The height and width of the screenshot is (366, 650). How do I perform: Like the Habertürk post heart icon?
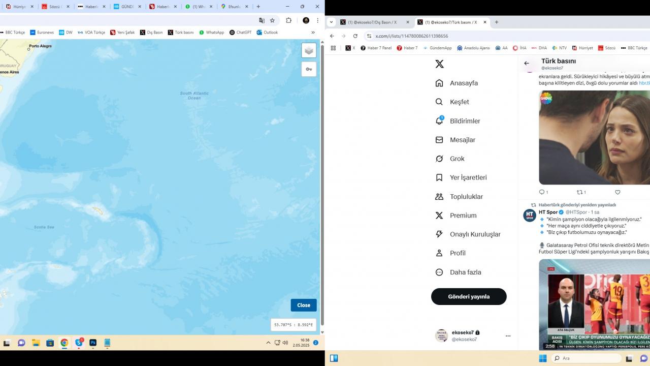click(x=617, y=192)
